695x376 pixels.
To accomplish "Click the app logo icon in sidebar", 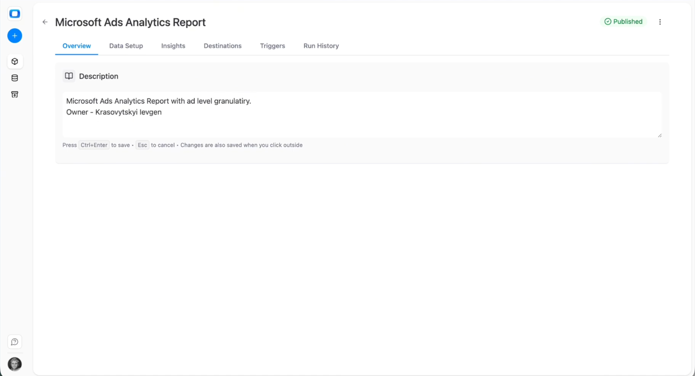I will click(x=15, y=14).
